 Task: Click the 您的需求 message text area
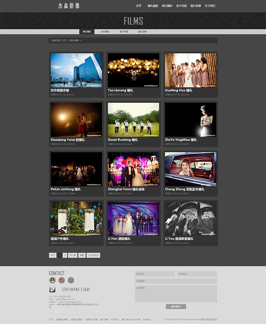coord(176,294)
